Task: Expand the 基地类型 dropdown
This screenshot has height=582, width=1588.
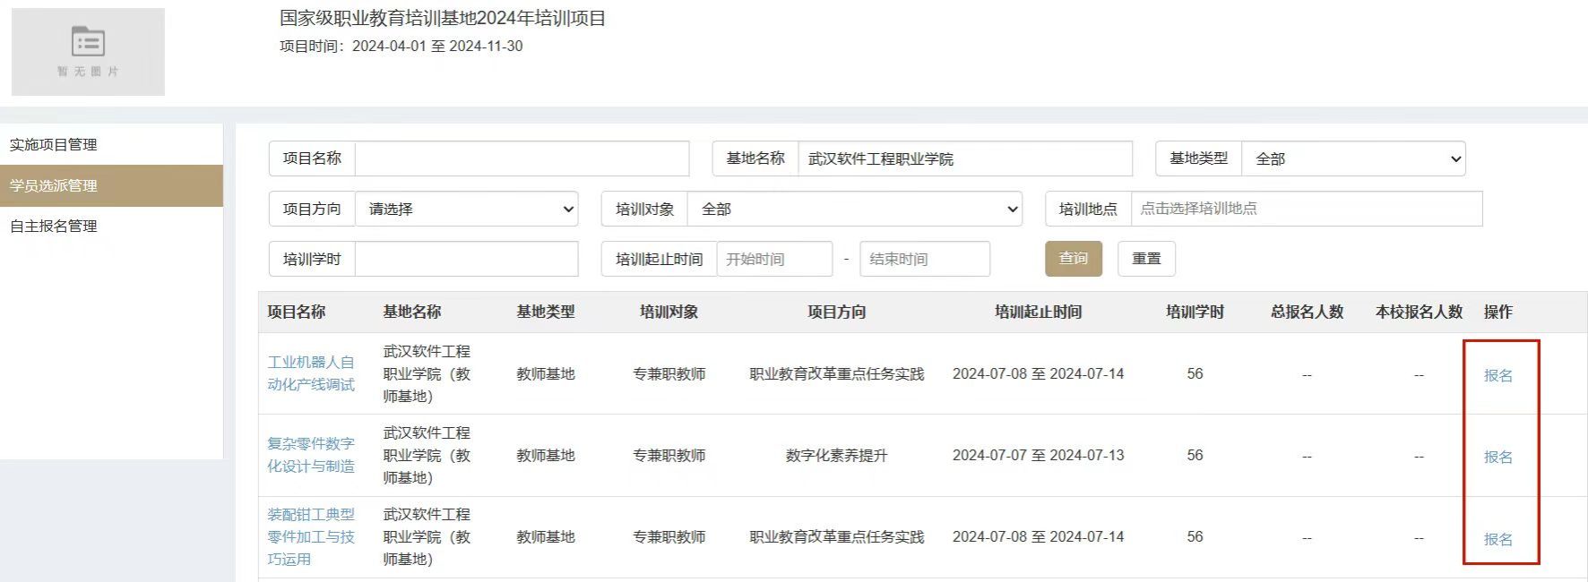Action: point(1353,158)
